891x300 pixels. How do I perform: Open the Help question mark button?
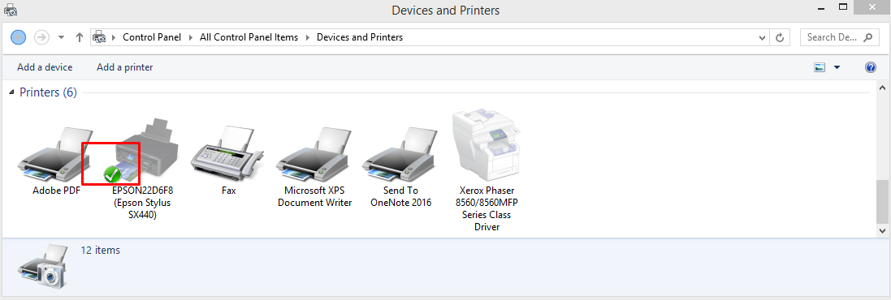click(x=871, y=67)
